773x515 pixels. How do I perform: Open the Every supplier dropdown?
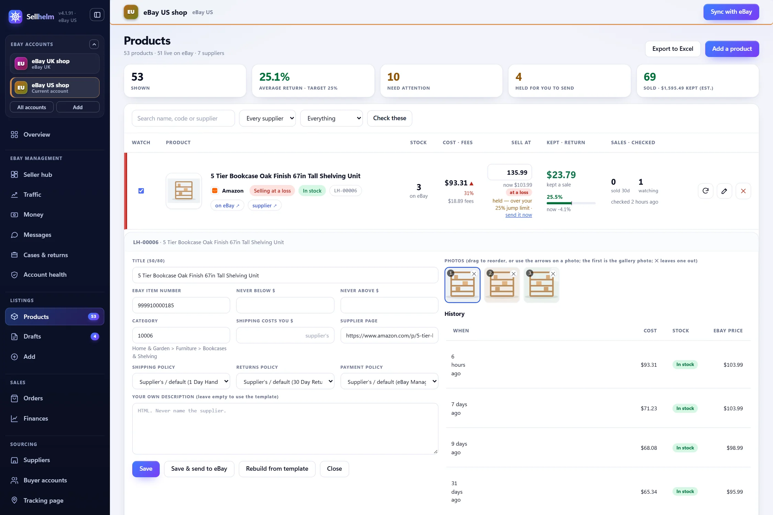click(x=267, y=118)
